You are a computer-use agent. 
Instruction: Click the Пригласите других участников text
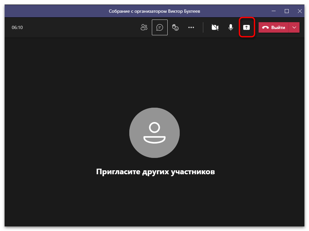click(155, 172)
